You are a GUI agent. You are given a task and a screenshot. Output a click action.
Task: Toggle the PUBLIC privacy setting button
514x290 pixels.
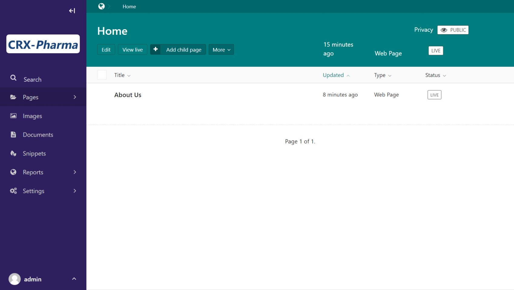coord(453,30)
